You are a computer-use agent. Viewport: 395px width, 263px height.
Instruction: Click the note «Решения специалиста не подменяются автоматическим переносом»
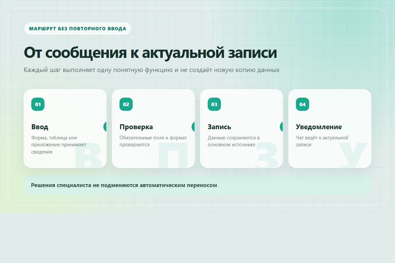tap(197, 185)
